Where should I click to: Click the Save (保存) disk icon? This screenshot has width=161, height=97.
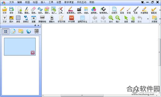point(11,10)
